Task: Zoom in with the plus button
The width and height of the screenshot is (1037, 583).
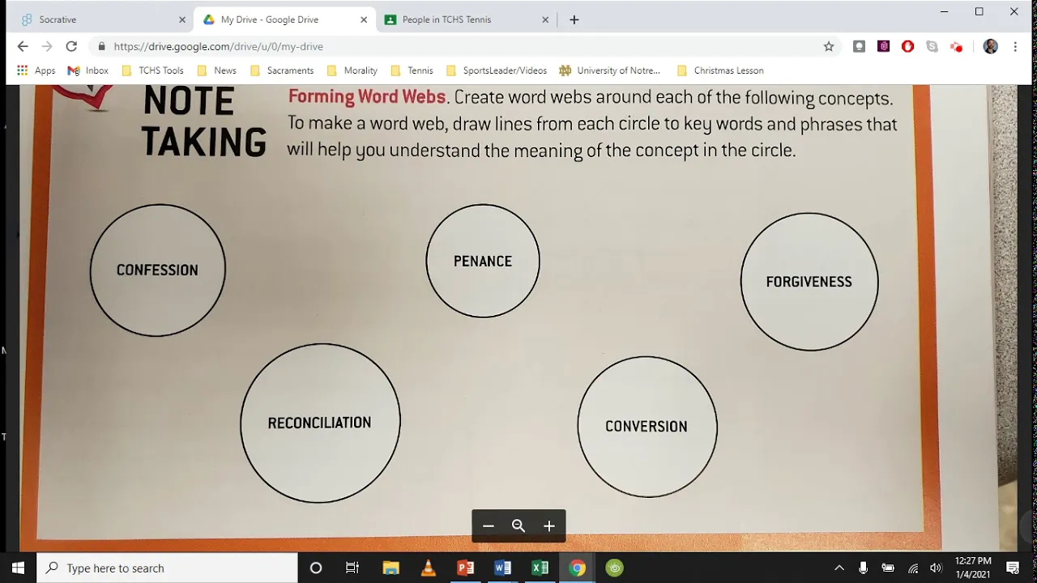Action: (549, 526)
